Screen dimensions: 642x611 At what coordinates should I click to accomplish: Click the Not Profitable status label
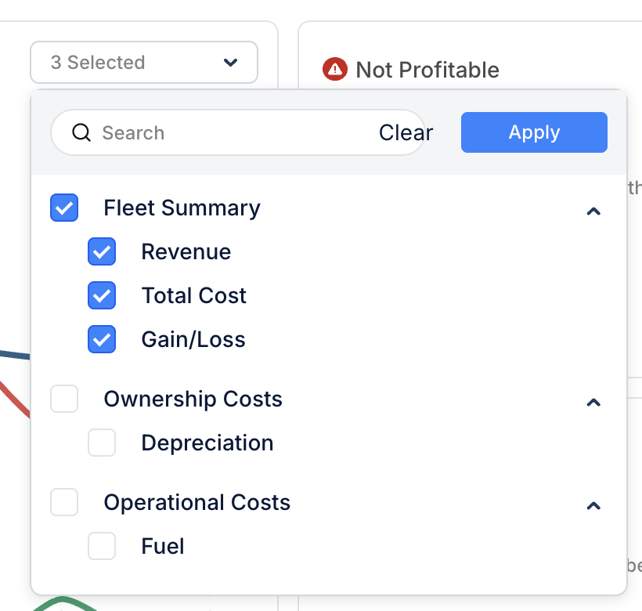coord(427,70)
